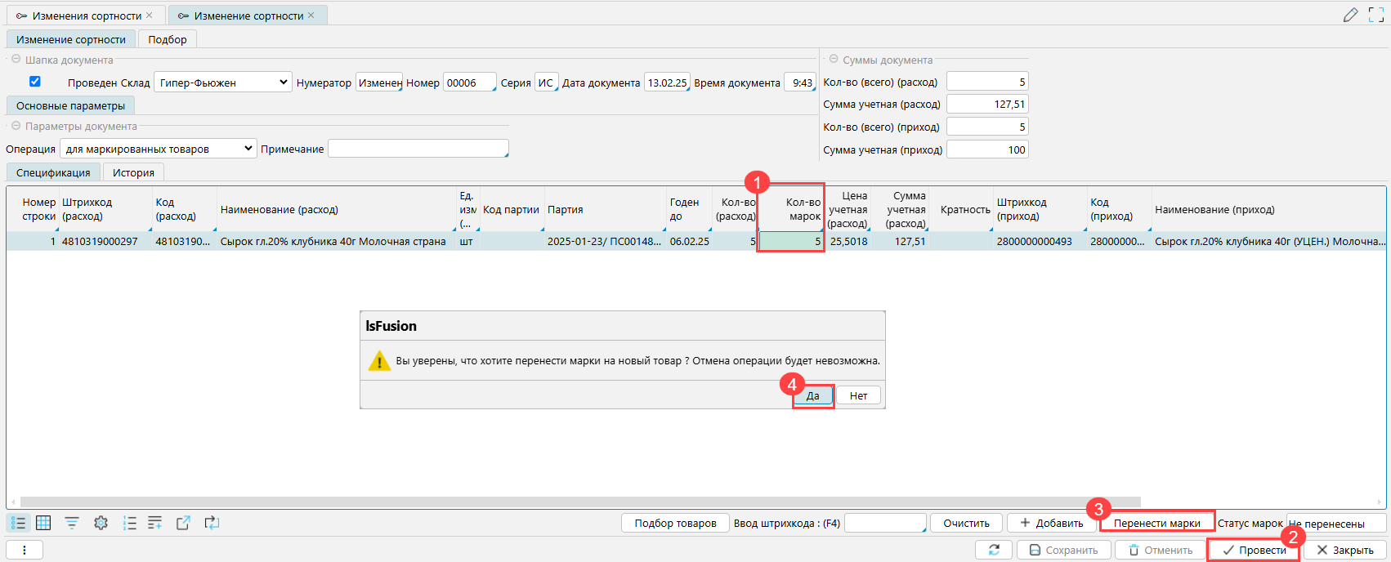This screenshot has width=1391, height=562.
Task: Click the pencil edit icon top right
Action: [1350, 15]
